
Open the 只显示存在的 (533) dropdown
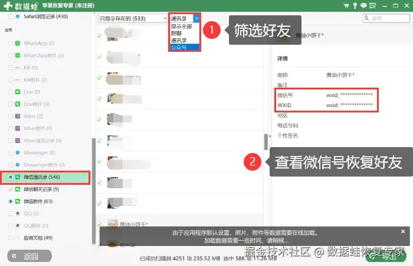[133, 18]
